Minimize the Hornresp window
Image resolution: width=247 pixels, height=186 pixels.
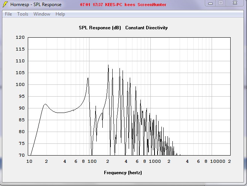click(x=210, y=3)
